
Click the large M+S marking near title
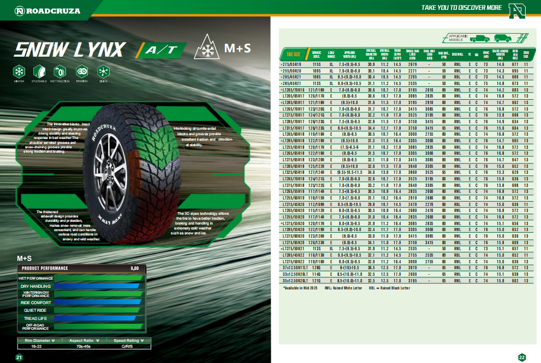[237, 48]
